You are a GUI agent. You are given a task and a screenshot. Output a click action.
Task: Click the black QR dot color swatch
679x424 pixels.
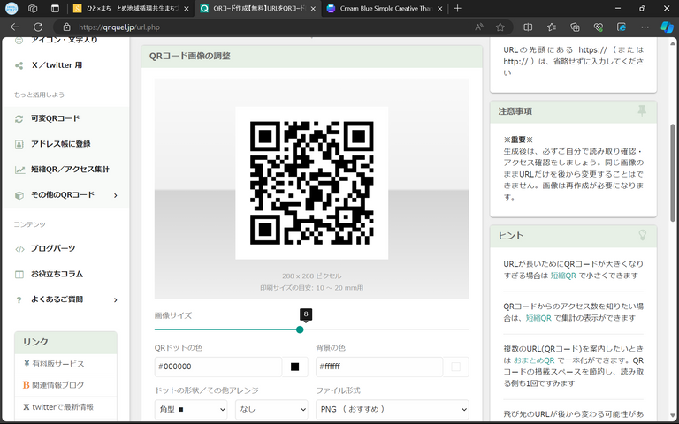pos(294,367)
